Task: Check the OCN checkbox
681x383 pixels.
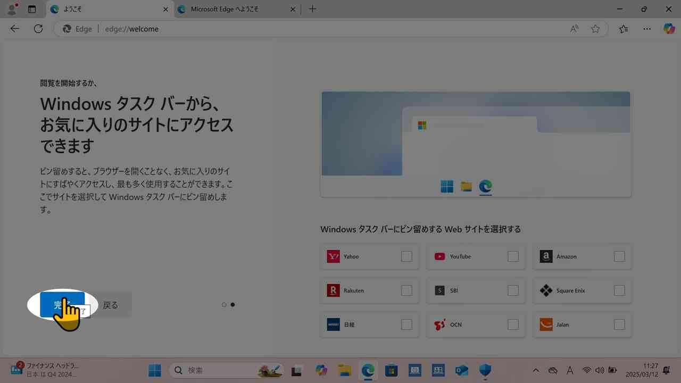Action: [513, 324]
